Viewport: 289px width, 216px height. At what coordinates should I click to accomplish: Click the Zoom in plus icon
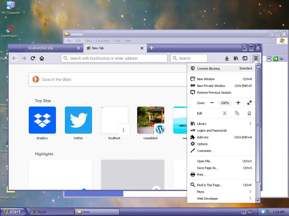point(238,103)
